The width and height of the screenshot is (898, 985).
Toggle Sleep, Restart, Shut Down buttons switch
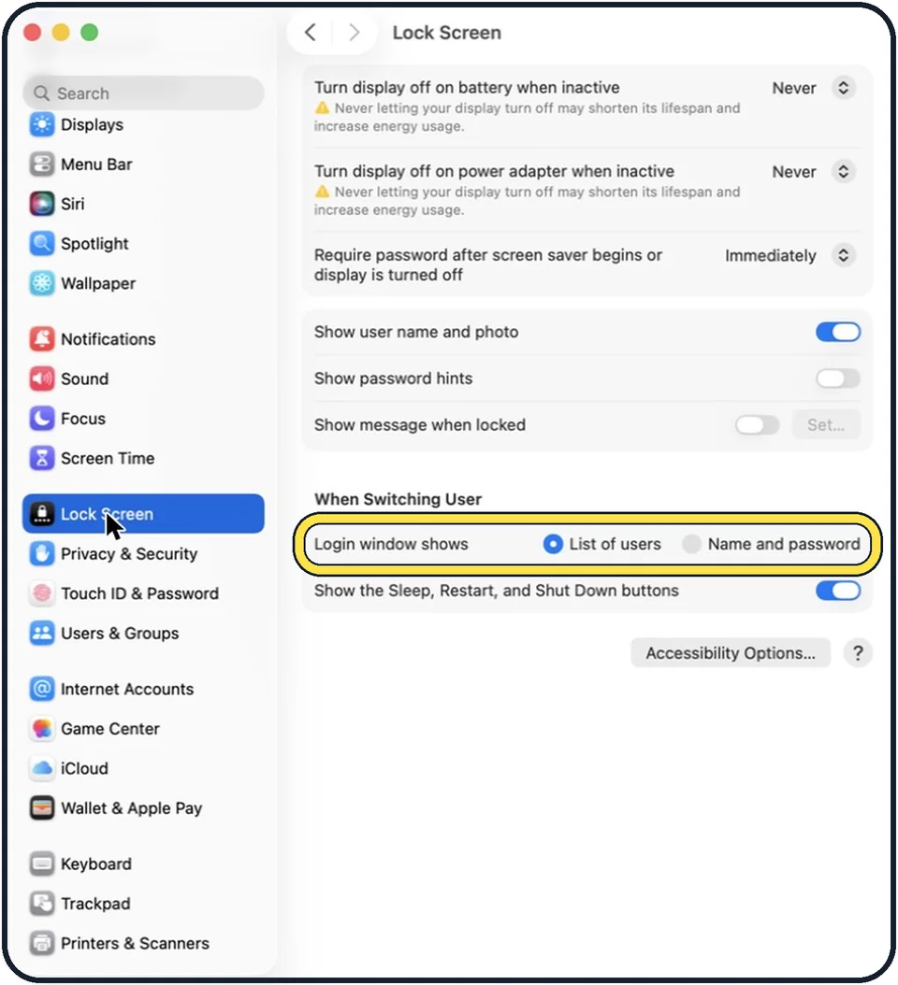[838, 591]
